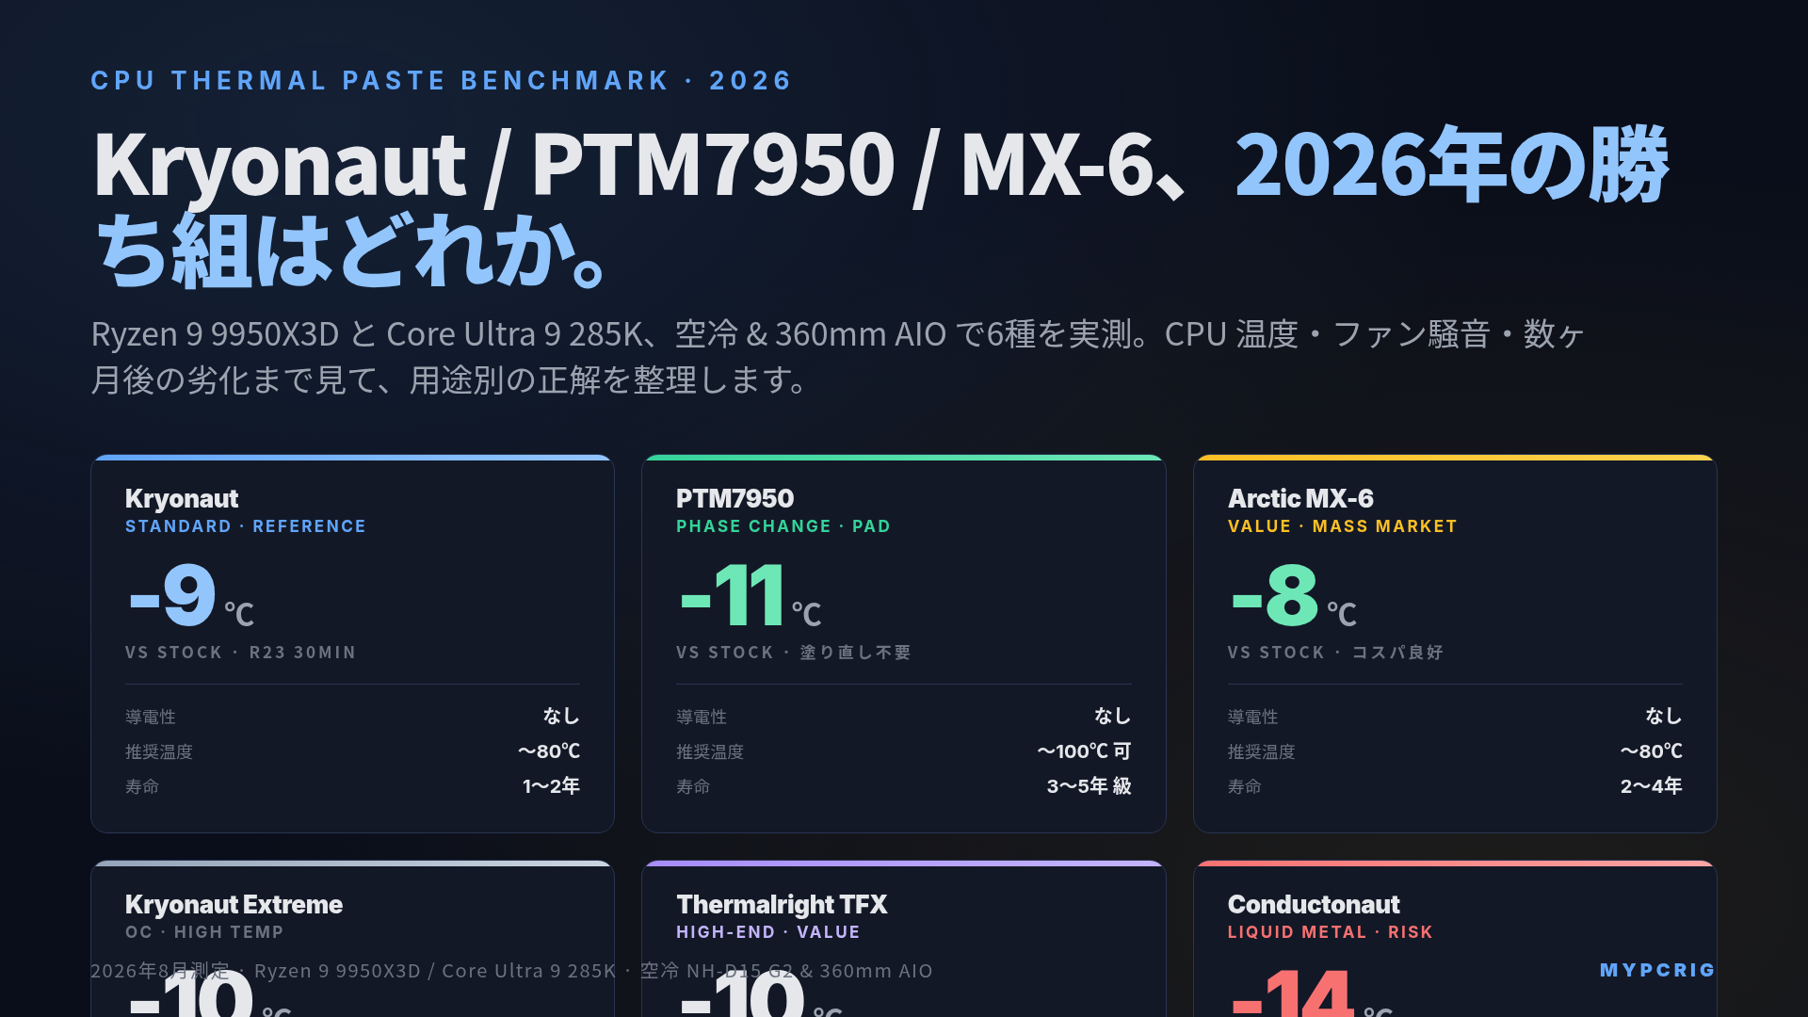Click the VALUE · MASS MARKET label

tap(1343, 526)
